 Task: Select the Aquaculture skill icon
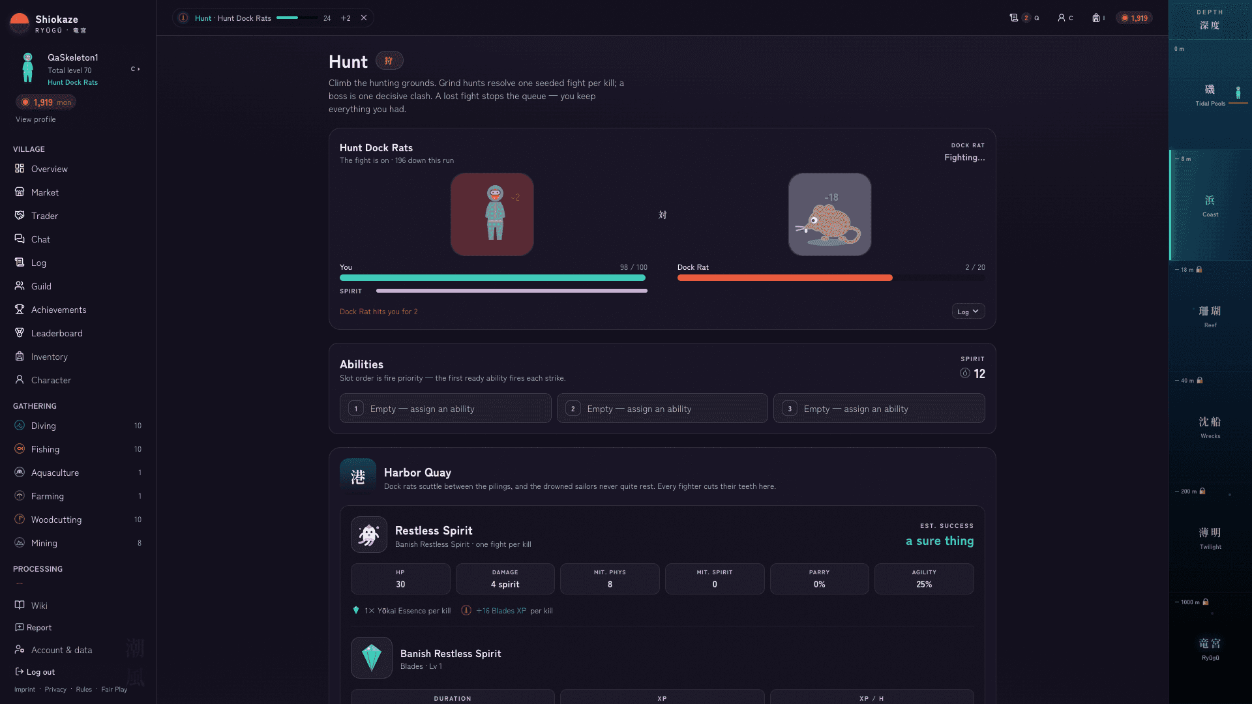pos(20,473)
